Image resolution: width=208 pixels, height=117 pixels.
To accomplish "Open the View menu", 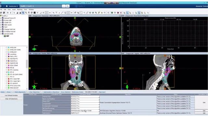I will [9, 9].
